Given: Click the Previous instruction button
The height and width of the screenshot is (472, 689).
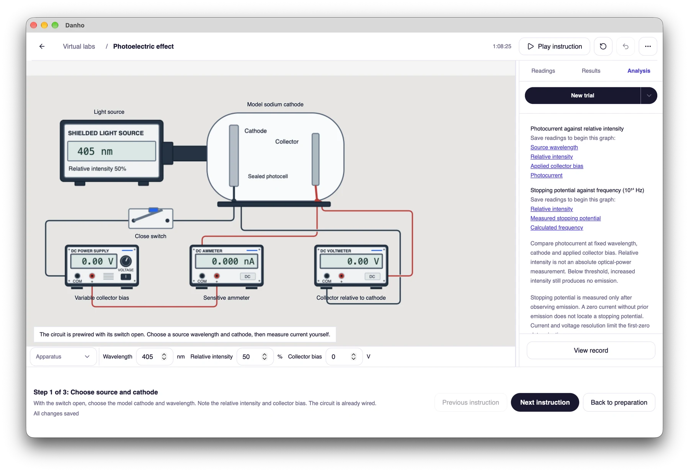Looking at the screenshot, I should (x=470, y=402).
